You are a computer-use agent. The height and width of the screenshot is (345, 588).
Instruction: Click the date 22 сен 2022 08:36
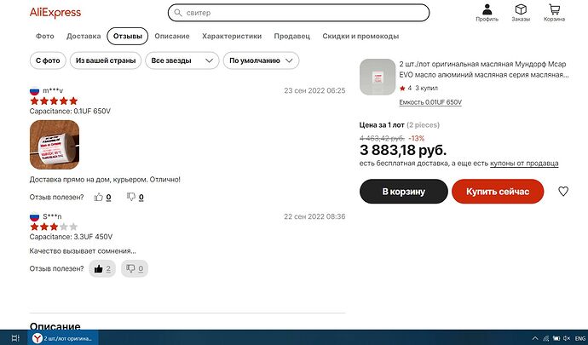314,216
